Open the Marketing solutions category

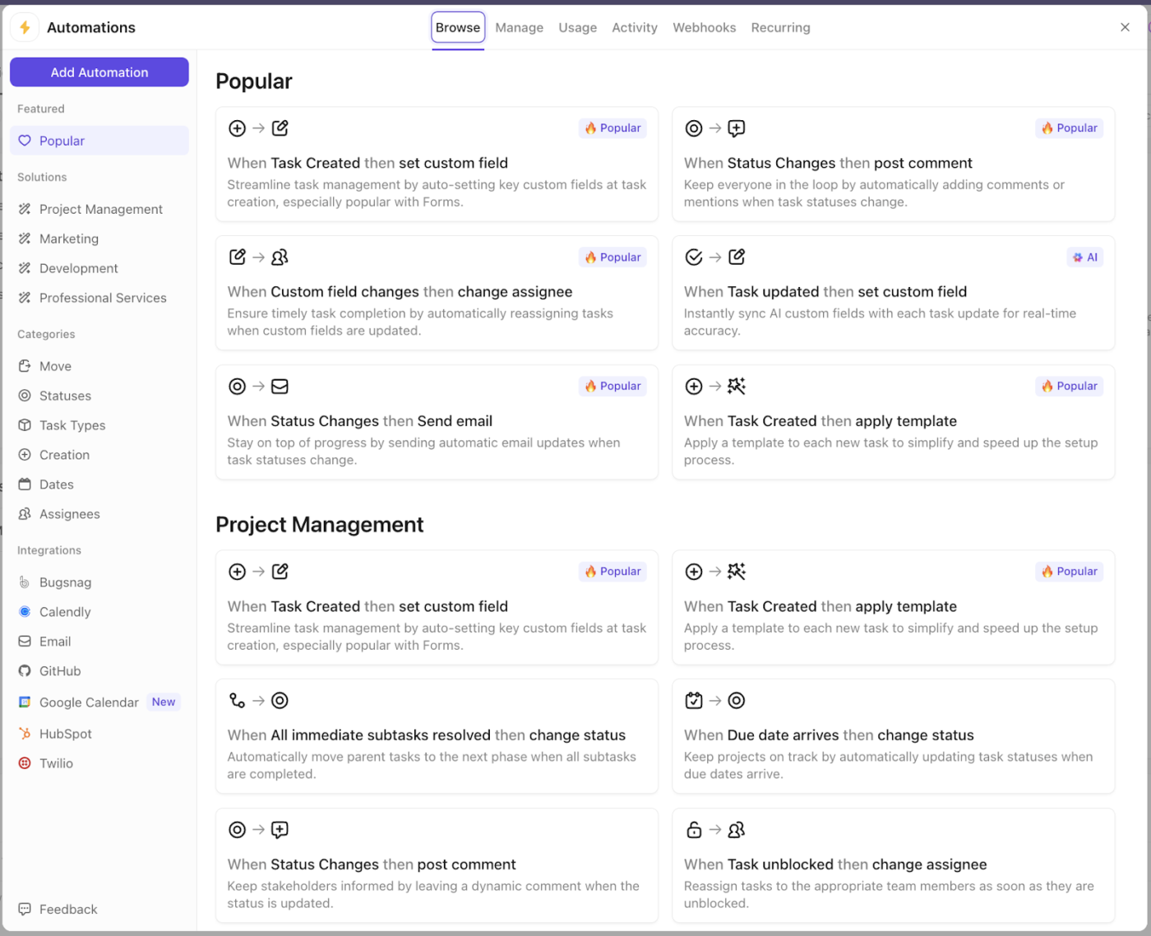coord(68,239)
